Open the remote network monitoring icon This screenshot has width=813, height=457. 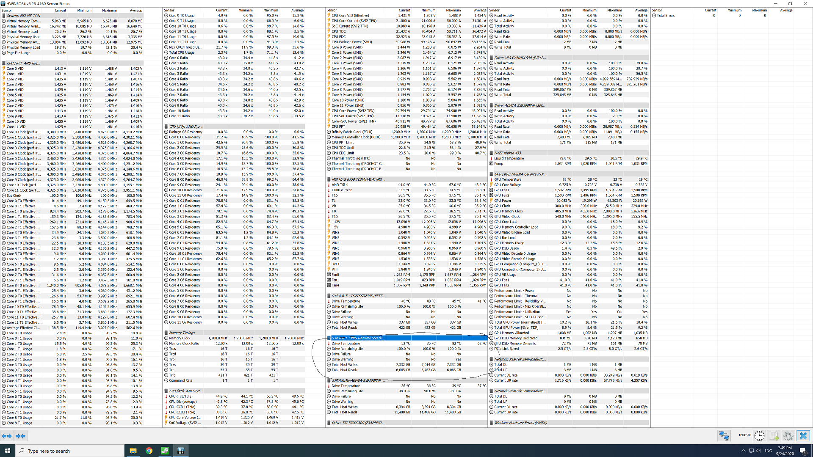click(724, 435)
